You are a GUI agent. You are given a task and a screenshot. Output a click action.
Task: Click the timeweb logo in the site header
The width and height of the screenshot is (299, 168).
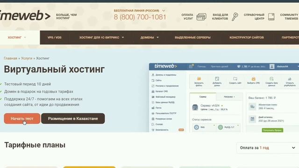(25, 15)
